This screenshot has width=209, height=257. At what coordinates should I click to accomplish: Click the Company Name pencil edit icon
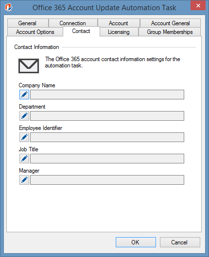(x=24, y=95)
